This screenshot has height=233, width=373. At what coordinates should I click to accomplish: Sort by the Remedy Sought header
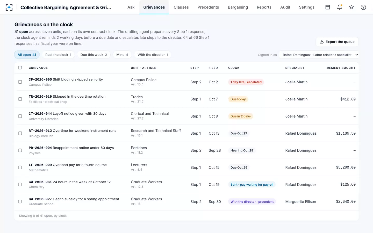[341, 68]
